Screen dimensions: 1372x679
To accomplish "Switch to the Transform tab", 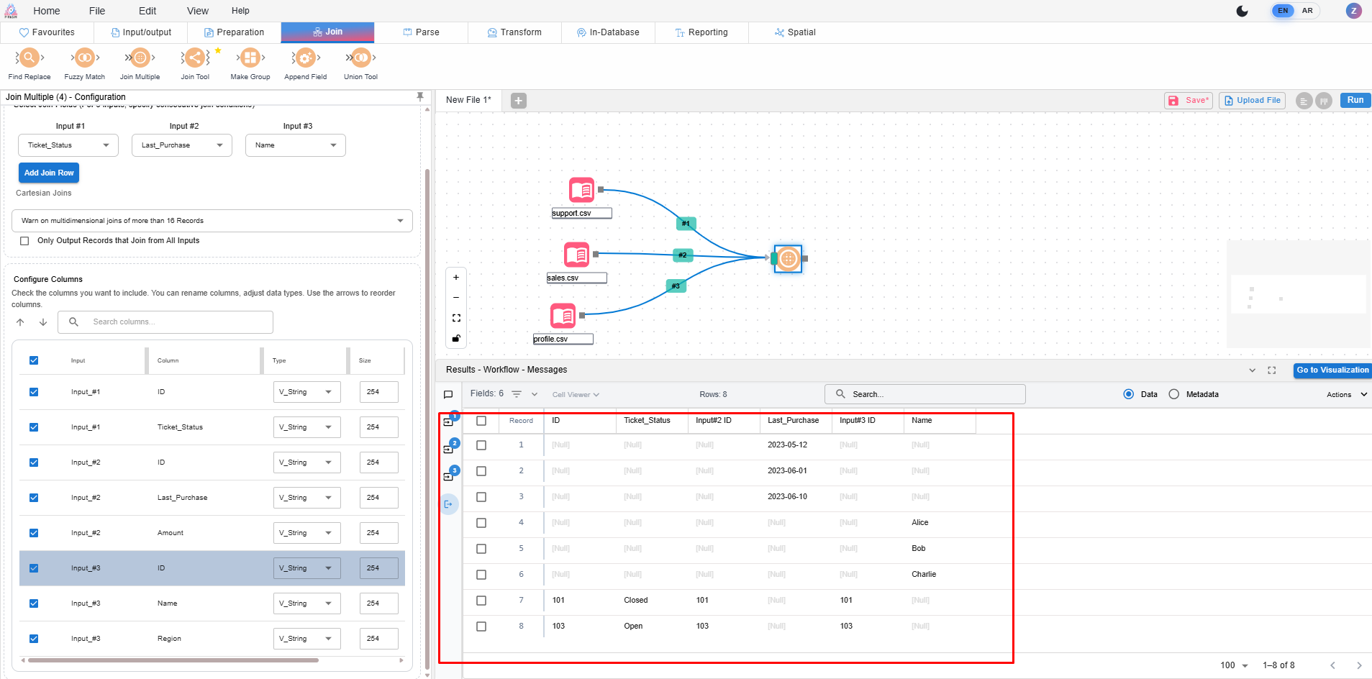I will (514, 32).
